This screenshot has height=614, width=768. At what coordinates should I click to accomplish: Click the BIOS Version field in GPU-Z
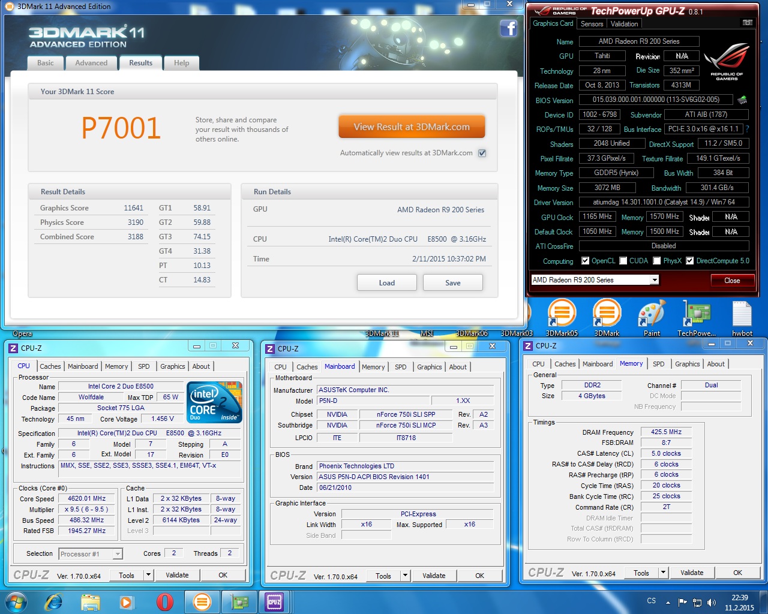[x=656, y=100]
